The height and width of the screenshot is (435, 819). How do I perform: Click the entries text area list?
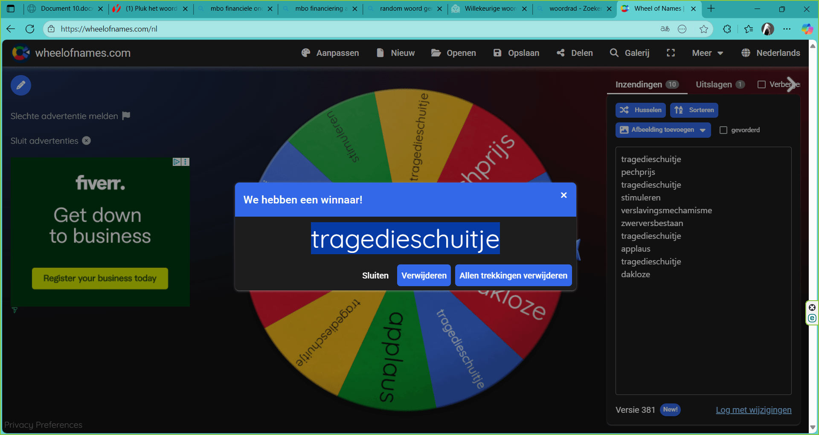[x=703, y=333]
